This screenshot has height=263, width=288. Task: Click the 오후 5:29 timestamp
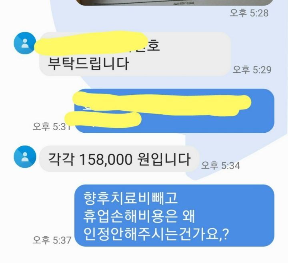252,70
